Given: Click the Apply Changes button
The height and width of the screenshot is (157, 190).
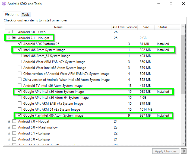Looking at the screenshot, I should coord(166,151).
